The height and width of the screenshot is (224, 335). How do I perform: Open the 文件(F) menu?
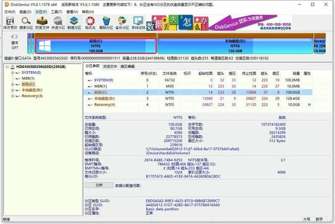10,12
